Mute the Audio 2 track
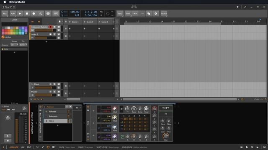 point(59,34)
